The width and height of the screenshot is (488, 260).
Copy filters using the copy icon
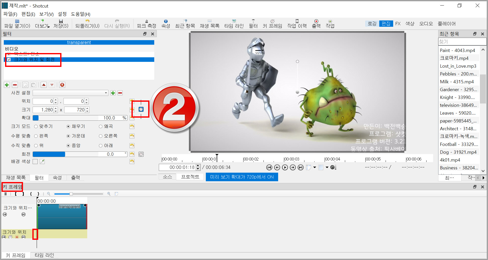tap(25, 85)
